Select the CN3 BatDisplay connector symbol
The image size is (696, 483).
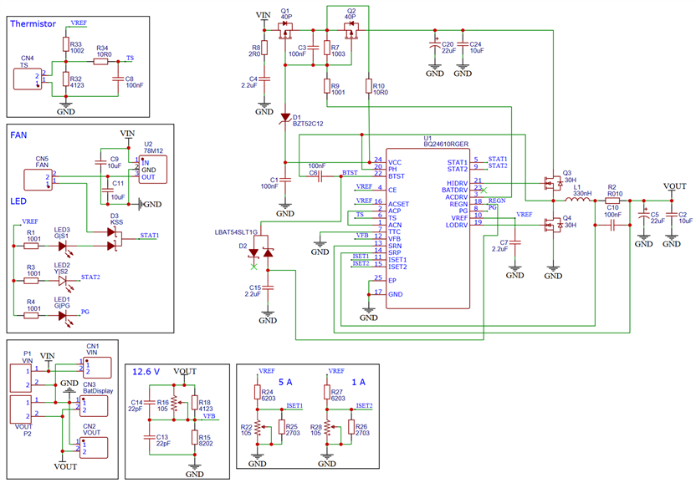pos(94,406)
